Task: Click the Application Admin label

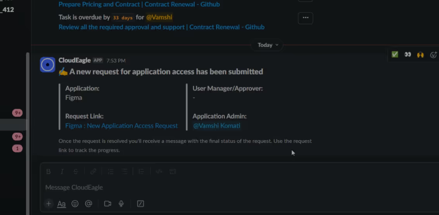Action: coord(219,116)
